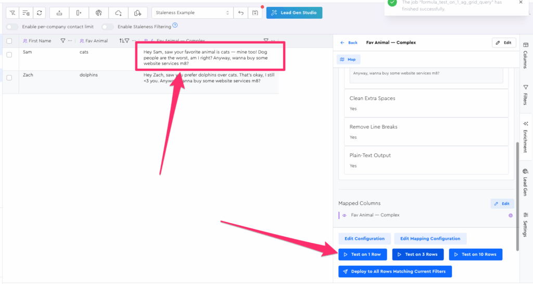Switch to the Filters side tab
Screen dimensions: 533x284
tap(525, 95)
